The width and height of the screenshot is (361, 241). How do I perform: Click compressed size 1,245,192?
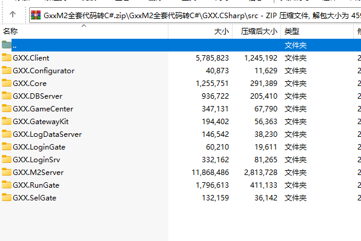pyautogui.click(x=260, y=58)
